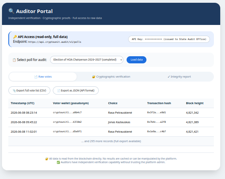The height and width of the screenshot is (179, 225).
Task: Click the Choice column header
Action: click(113, 103)
